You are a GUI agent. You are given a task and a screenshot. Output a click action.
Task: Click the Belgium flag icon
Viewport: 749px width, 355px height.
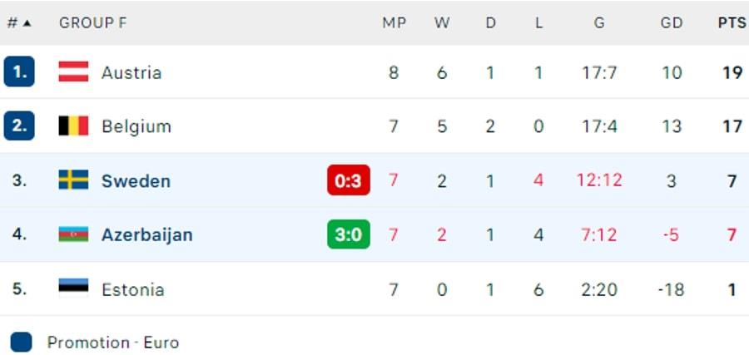73,126
